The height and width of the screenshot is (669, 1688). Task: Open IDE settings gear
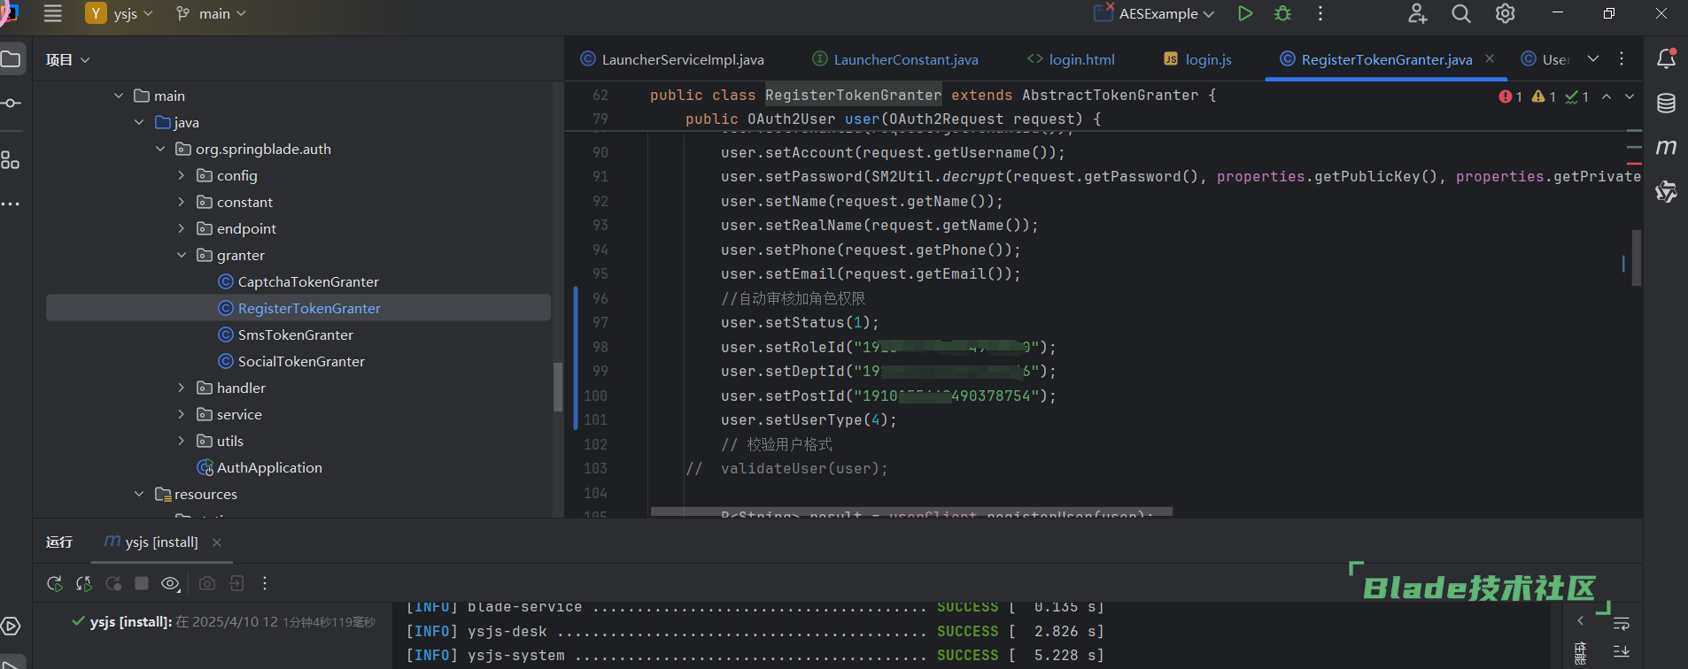[1505, 13]
